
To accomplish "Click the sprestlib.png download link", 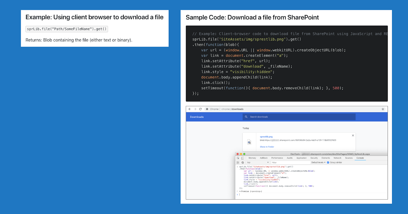I will 266,137.
